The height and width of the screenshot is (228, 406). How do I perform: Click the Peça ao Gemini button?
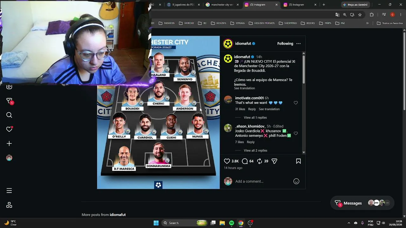click(355, 5)
